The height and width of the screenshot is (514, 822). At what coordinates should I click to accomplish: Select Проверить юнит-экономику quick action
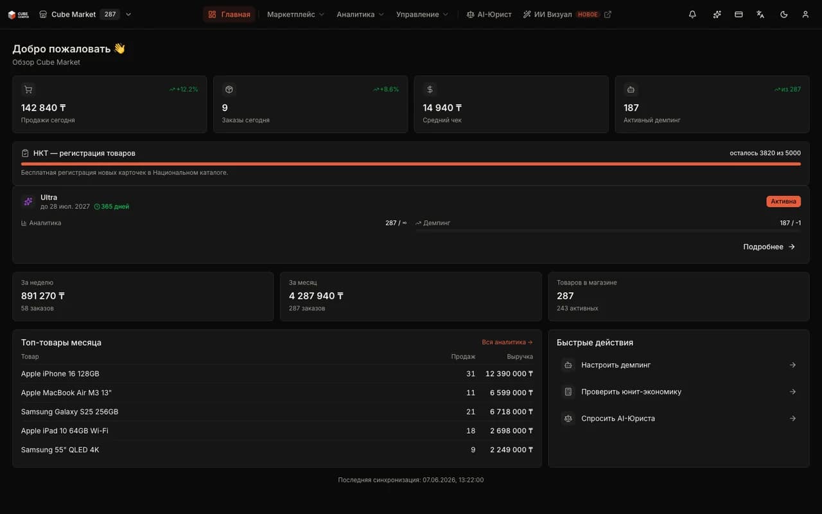679,391
